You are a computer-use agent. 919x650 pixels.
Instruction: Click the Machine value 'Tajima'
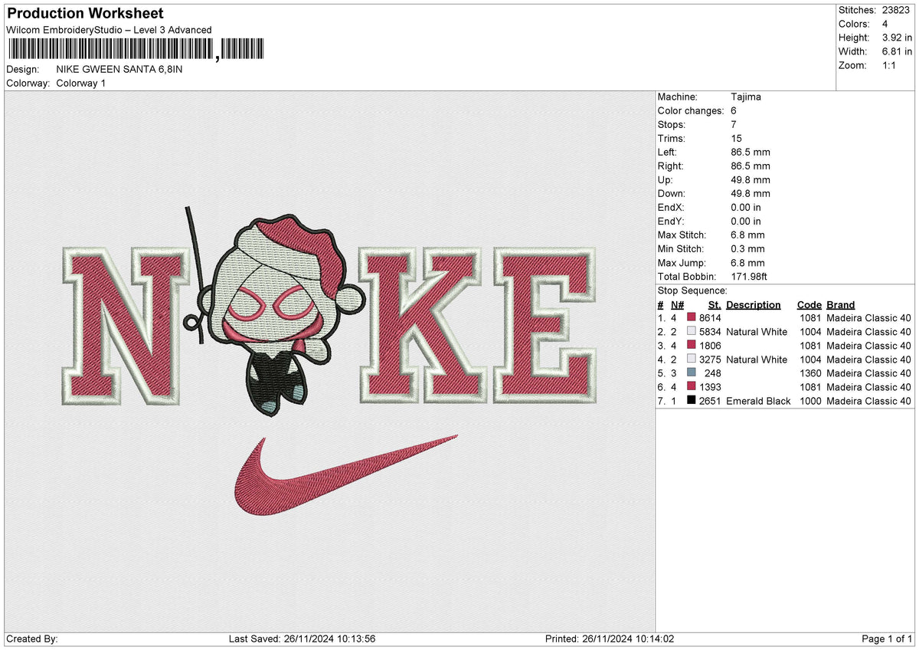tap(746, 97)
